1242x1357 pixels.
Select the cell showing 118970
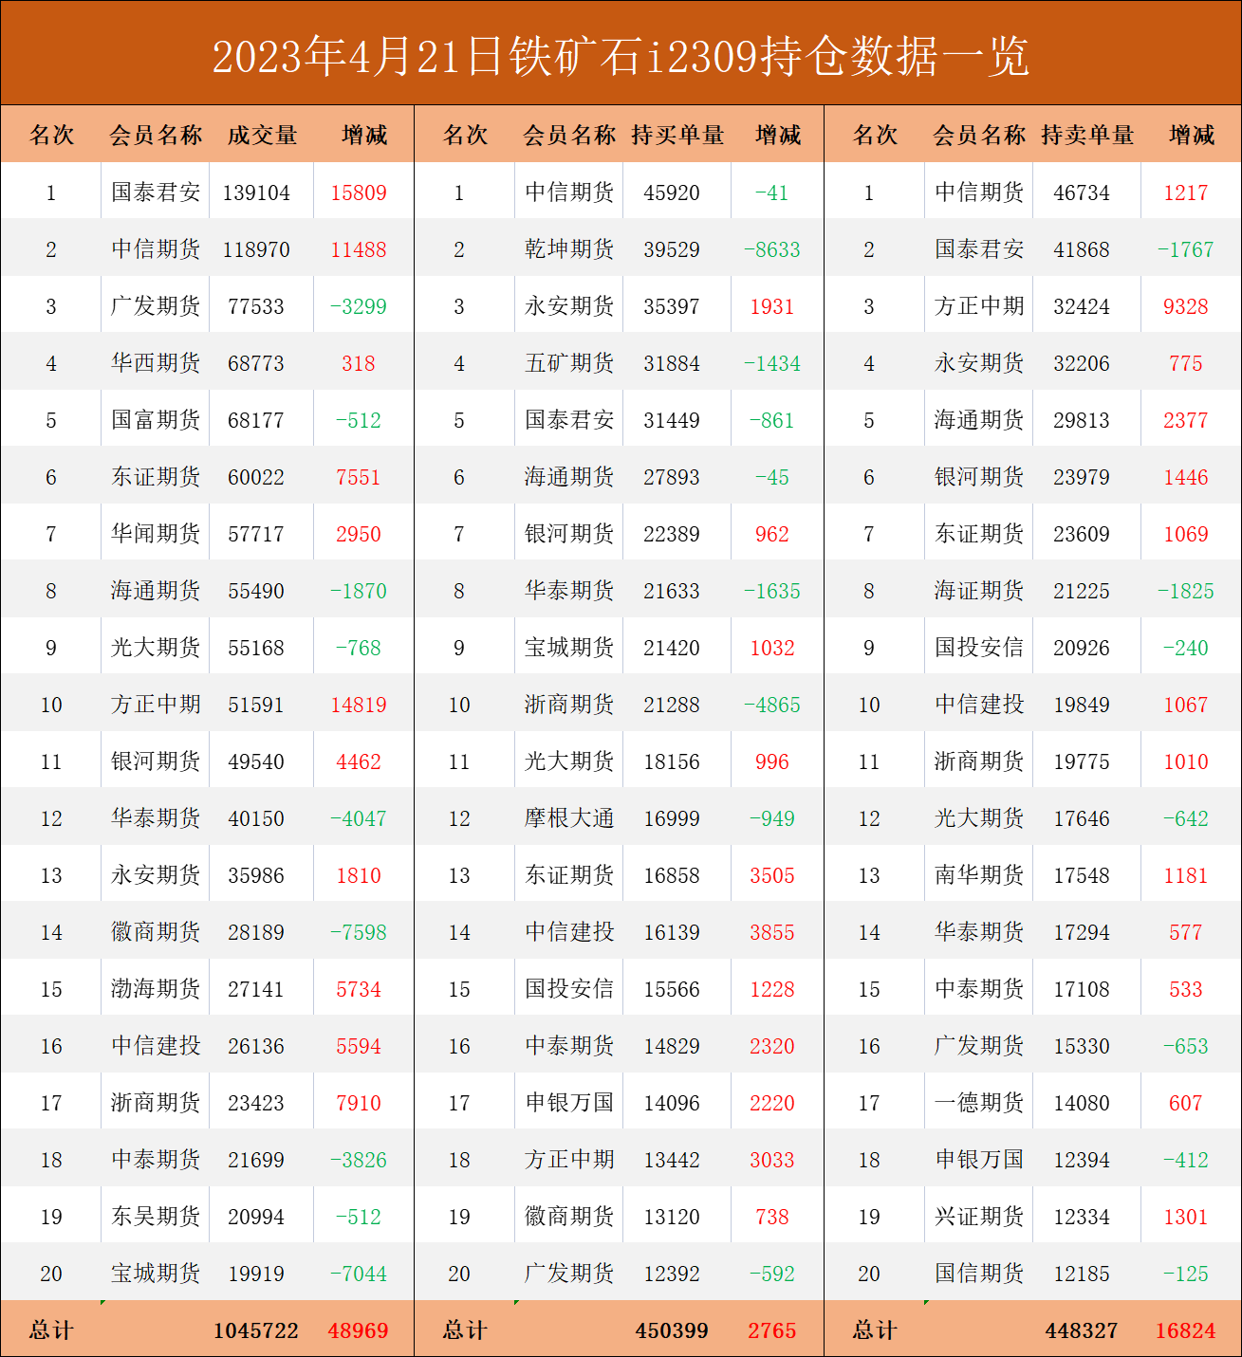[256, 249]
